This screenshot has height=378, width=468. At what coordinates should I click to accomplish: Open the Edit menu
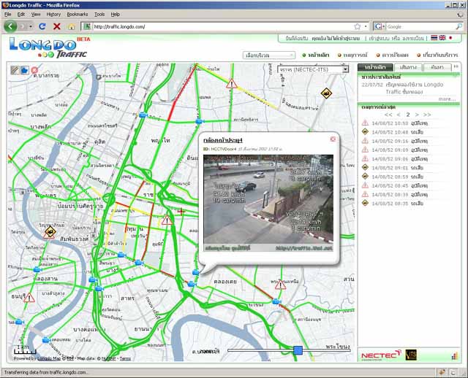(x=21, y=15)
